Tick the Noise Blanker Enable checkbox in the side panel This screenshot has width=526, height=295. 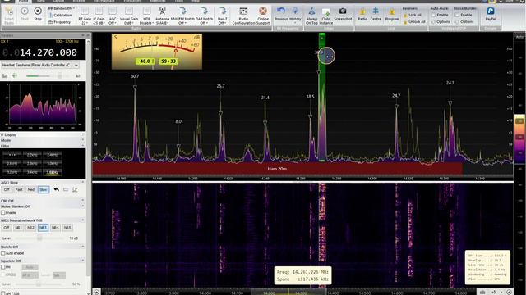3,213
